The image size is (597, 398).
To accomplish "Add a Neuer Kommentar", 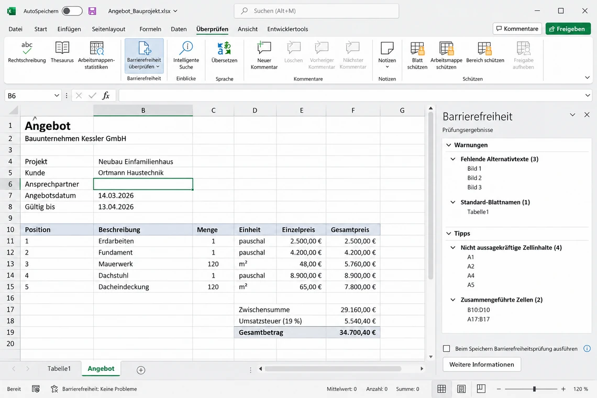I will [264, 56].
